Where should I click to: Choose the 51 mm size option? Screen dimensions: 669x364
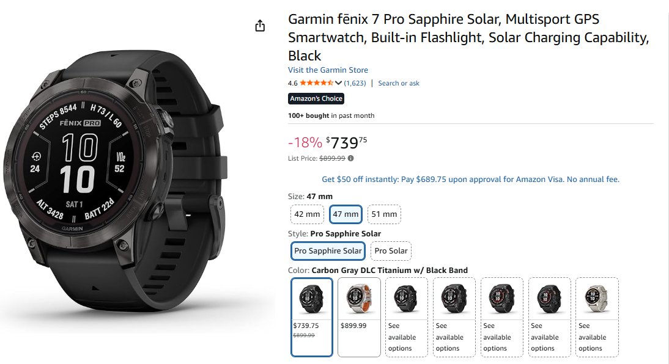click(384, 214)
